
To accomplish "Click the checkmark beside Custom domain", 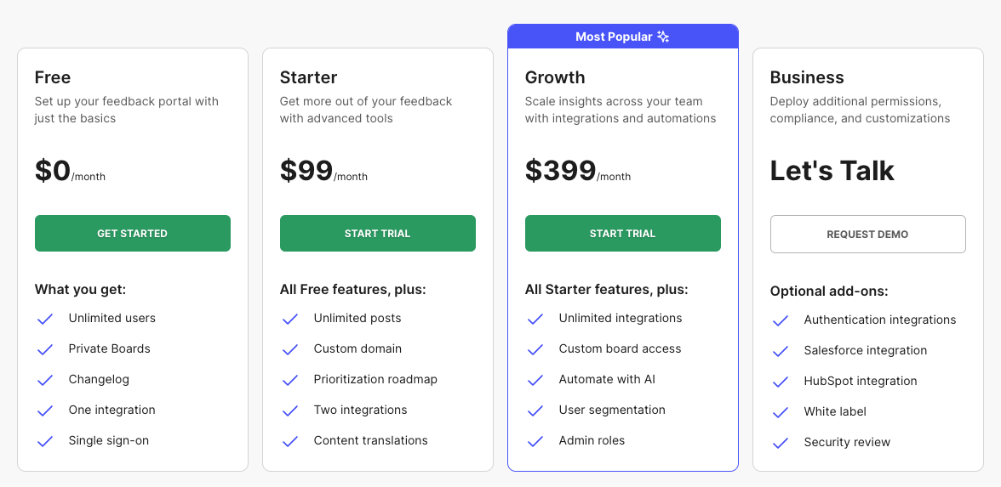I will coord(290,349).
